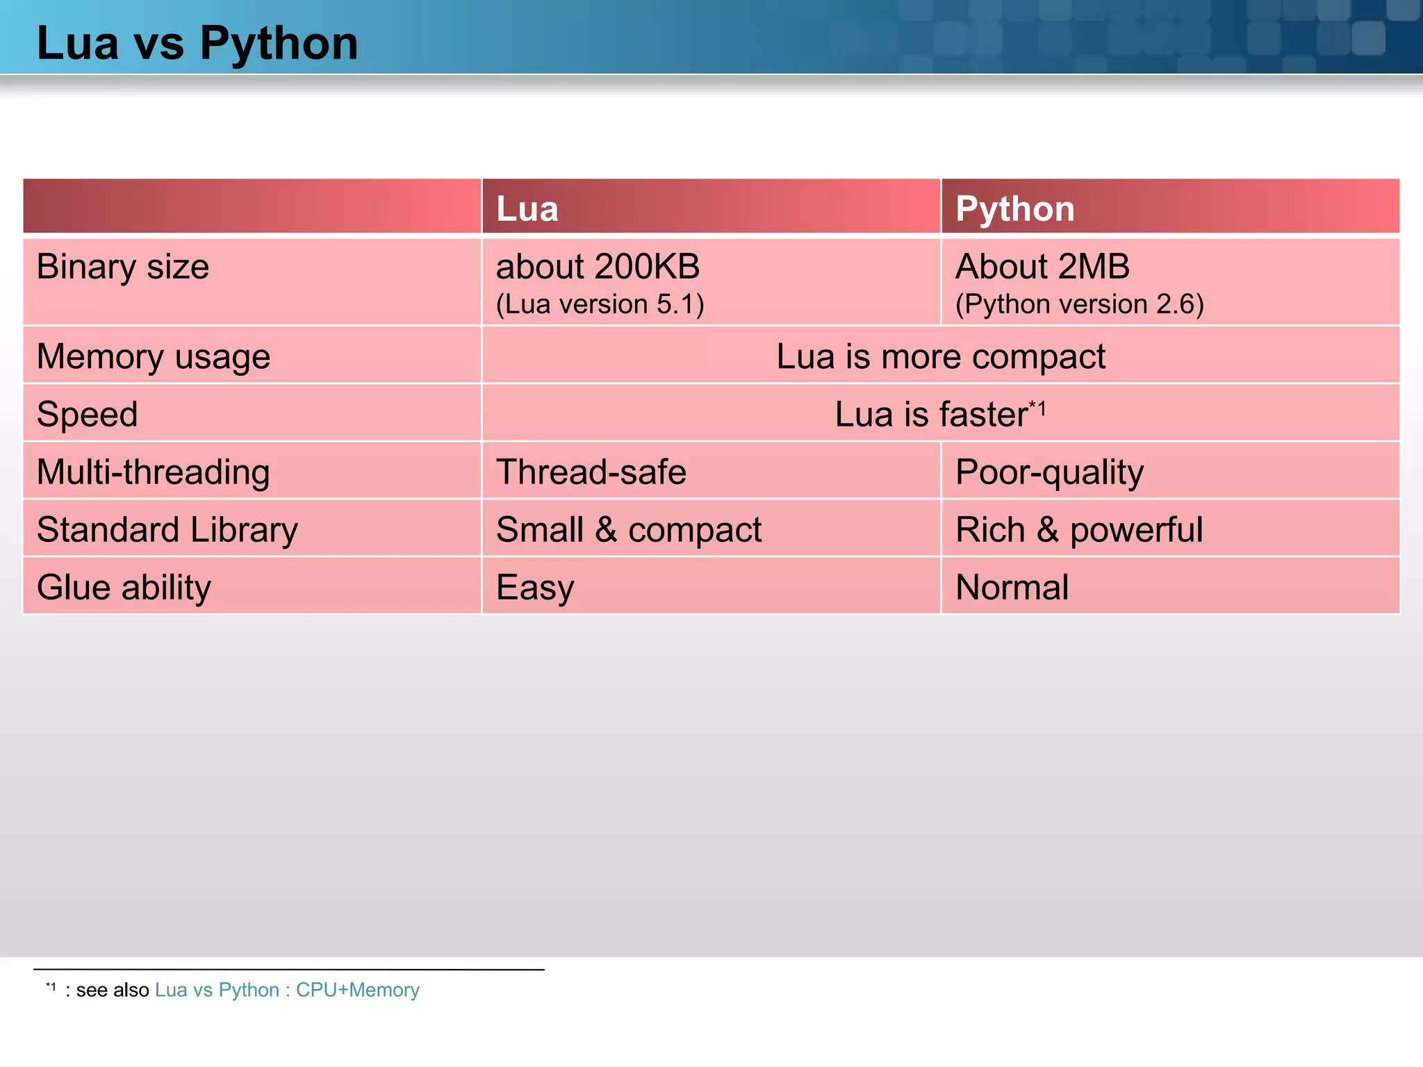Click the 'Speed' row label
The width and height of the screenshot is (1423, 1067).
[88, 415]
